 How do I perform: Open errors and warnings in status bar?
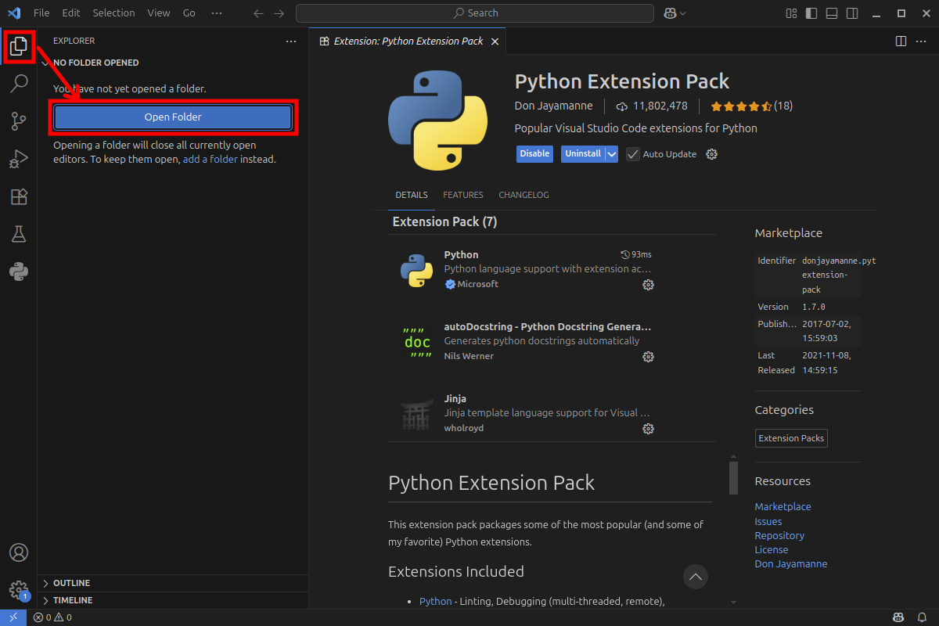52,617
